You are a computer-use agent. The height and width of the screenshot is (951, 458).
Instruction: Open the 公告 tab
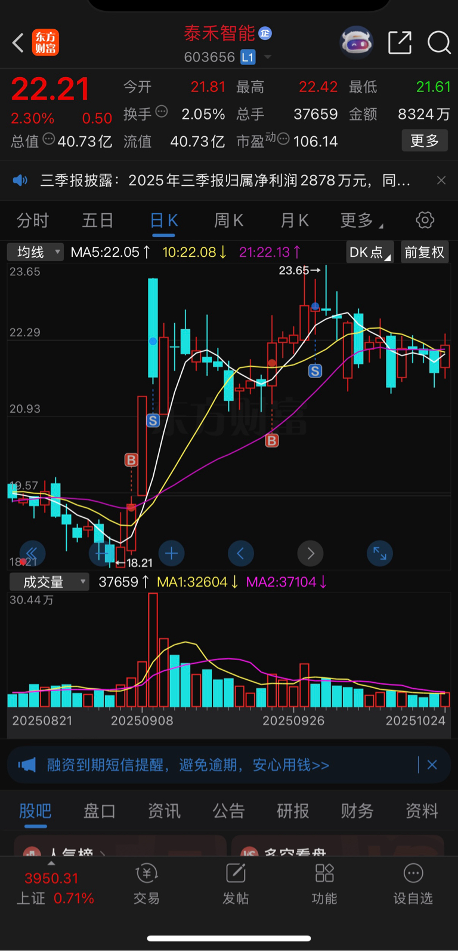point(228,811)
